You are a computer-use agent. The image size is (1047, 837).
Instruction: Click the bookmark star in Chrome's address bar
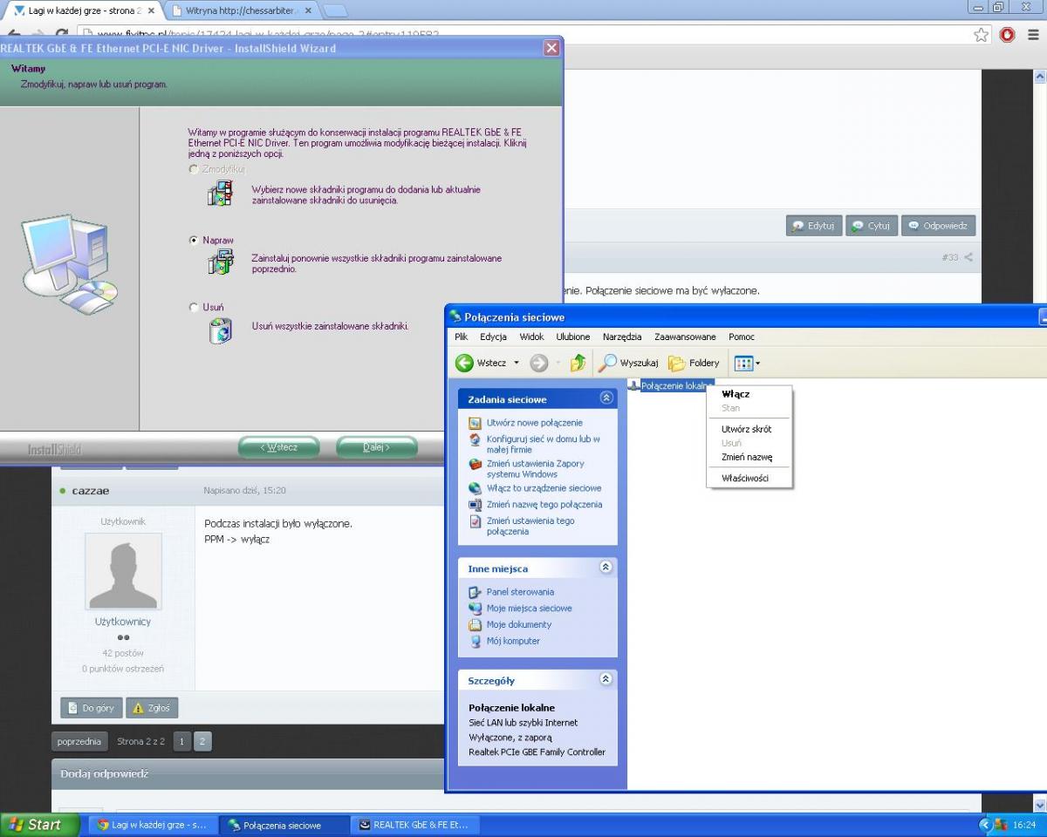[x=982, y=35]
